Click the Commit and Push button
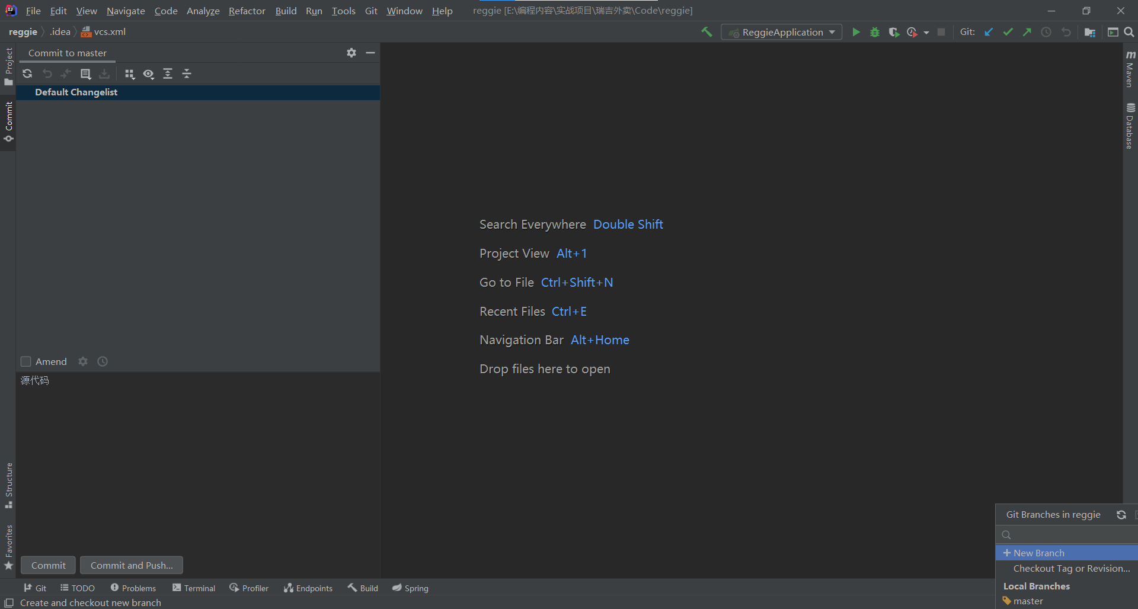 pos(132,565)
